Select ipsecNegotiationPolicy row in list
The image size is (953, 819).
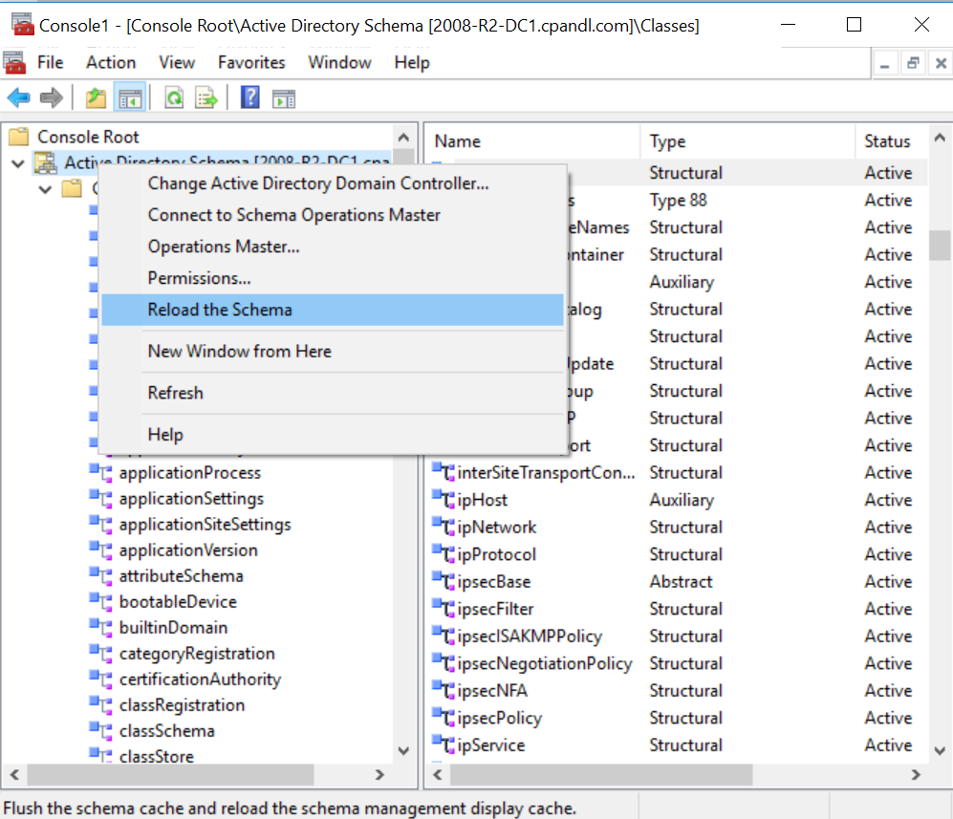pos(677,663)
